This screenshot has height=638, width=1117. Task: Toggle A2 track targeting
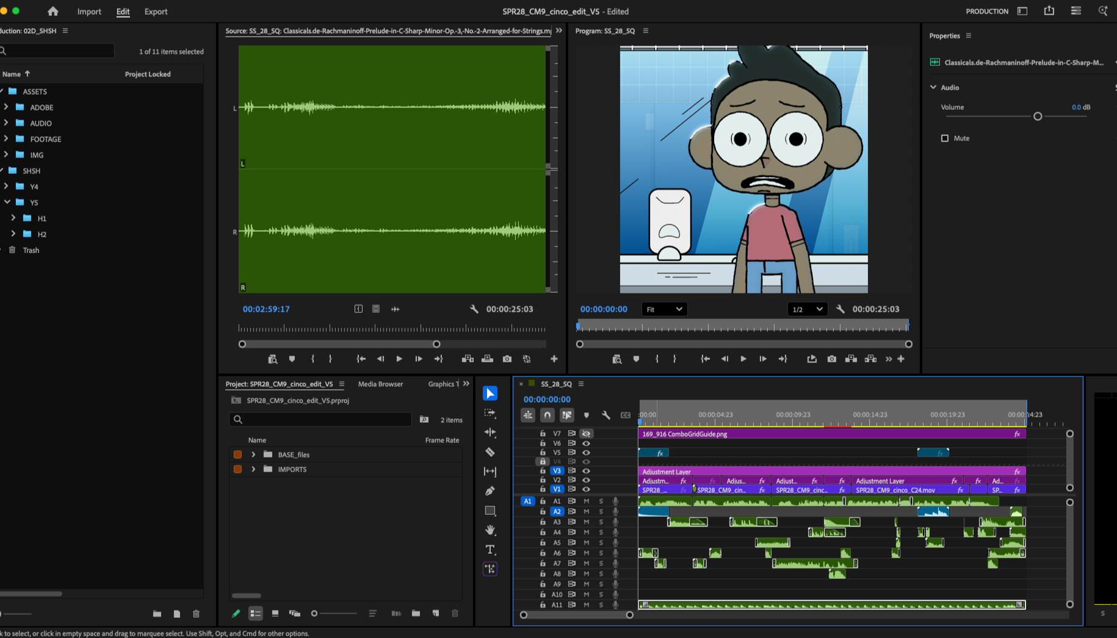557,512
